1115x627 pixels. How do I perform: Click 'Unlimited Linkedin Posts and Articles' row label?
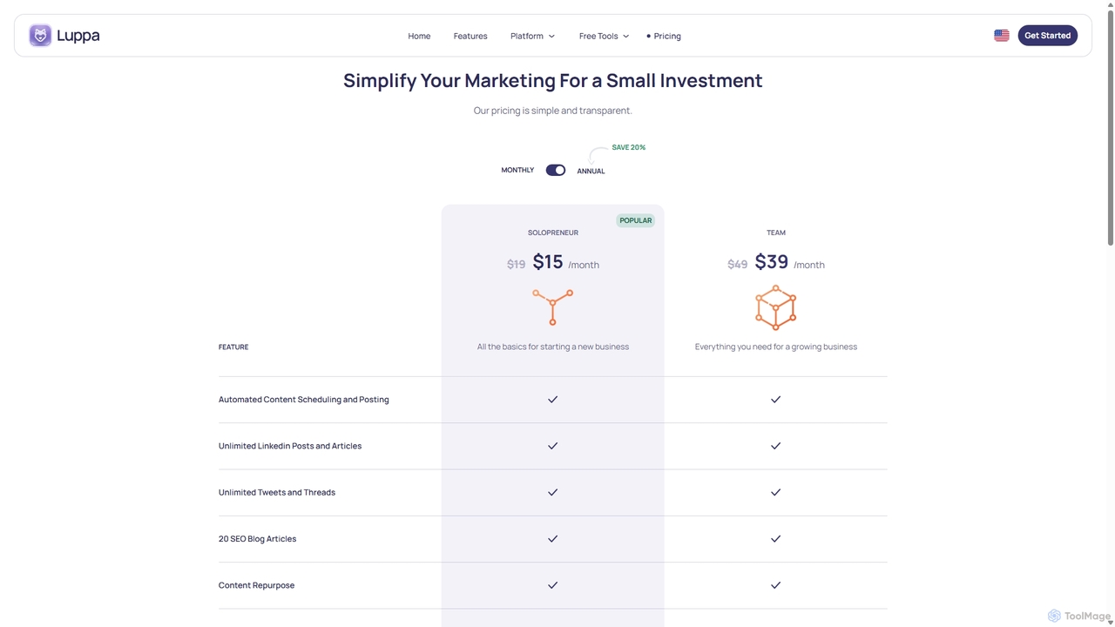(x=290, y=446)
